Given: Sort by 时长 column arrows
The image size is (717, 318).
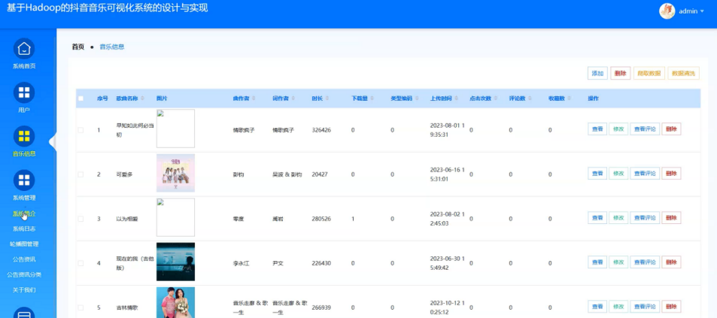Looking at the screenshot, I should tap(327, 98).
